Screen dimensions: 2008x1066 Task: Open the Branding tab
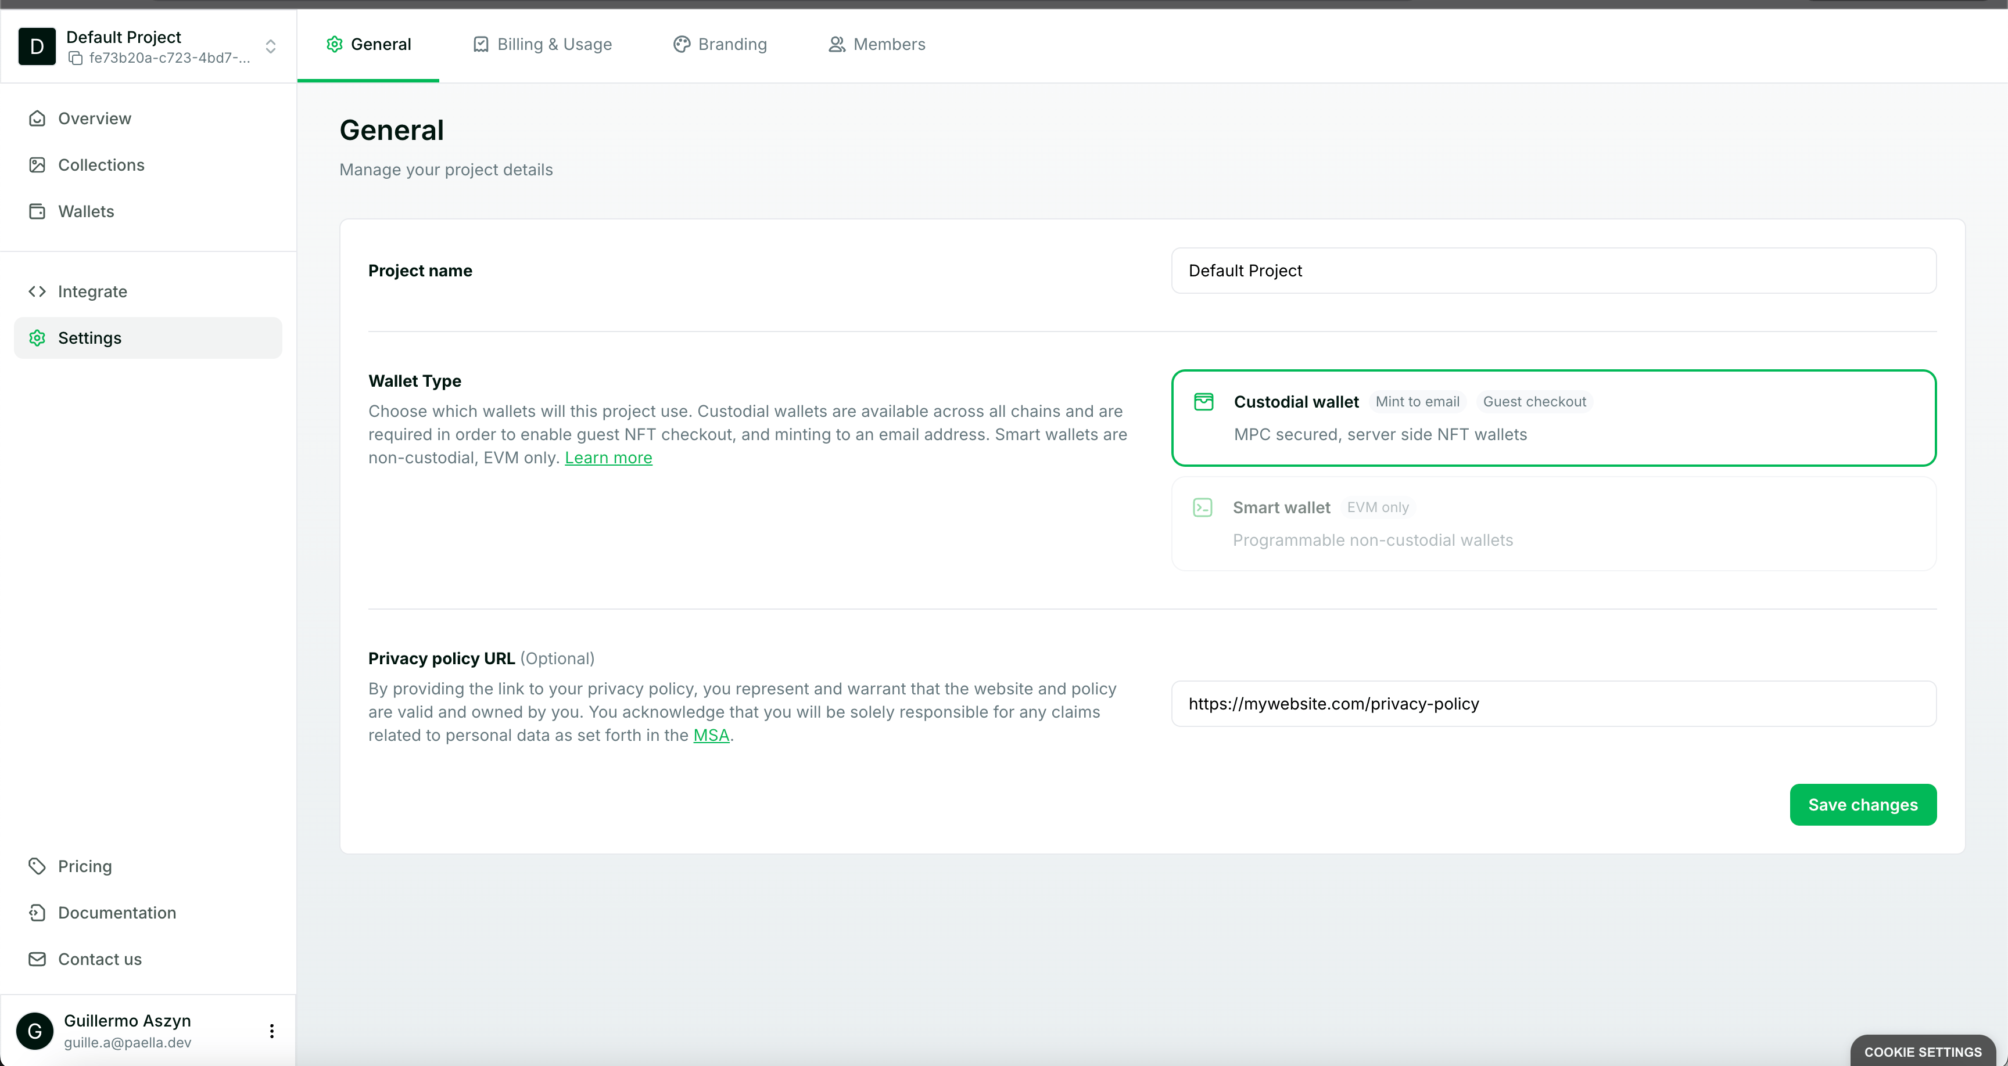point(720,44)
